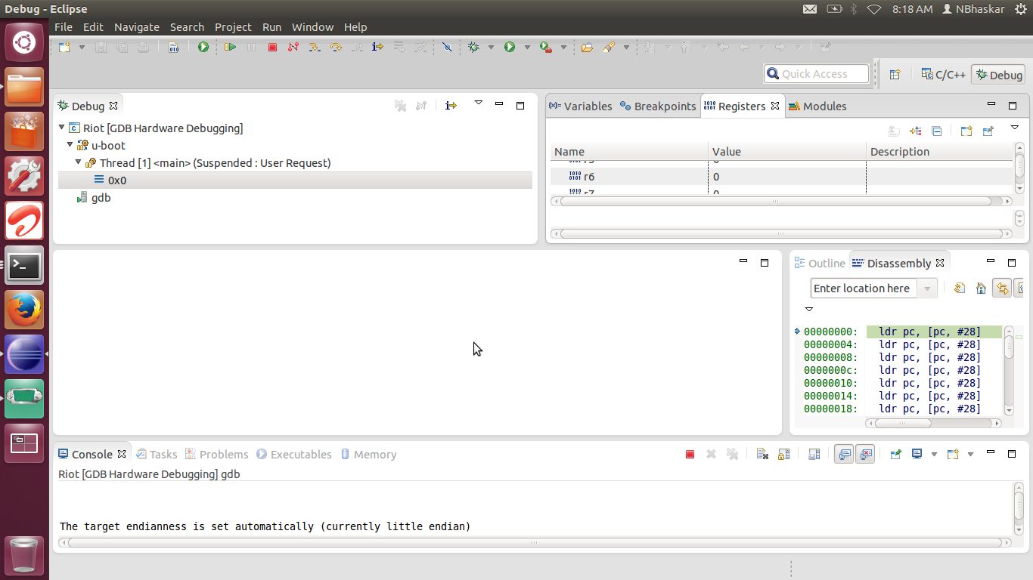Open Firefox from the Ubuntu launcher
The image size is (1033, 580).
tap(24, 310)
